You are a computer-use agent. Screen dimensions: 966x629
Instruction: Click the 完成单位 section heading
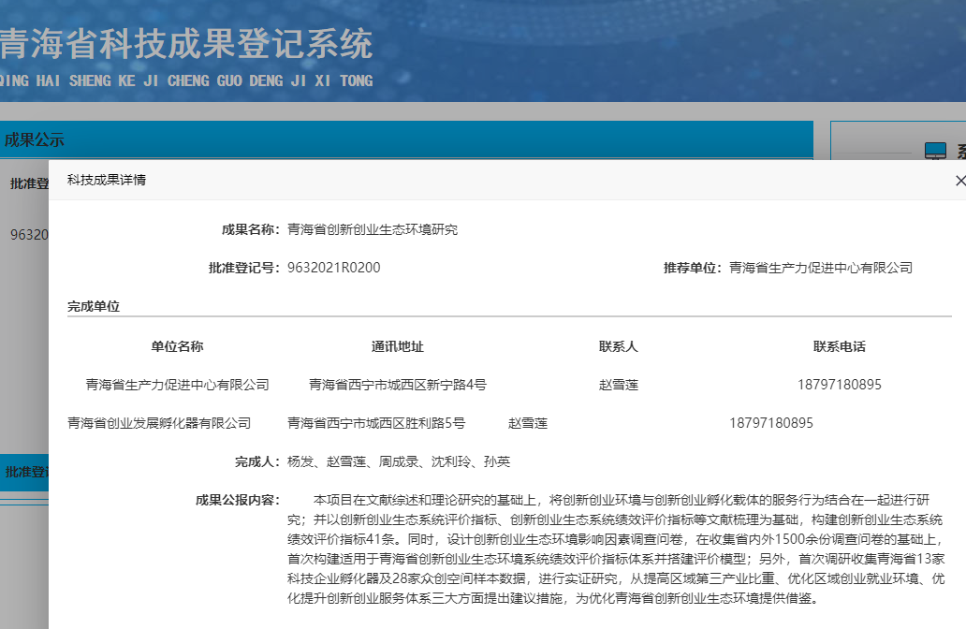coord(94,306)
